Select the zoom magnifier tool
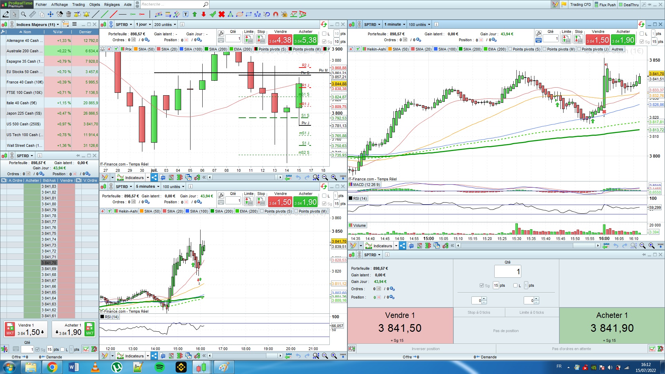 click(x=23, y=14)
